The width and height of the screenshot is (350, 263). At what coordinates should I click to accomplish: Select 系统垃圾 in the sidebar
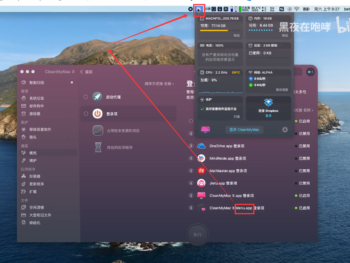point(36,98)
